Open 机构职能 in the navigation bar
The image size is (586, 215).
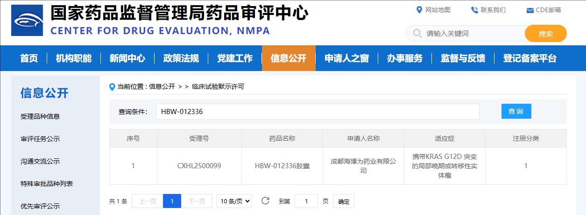pyautogui.click(x=74, y=58)
